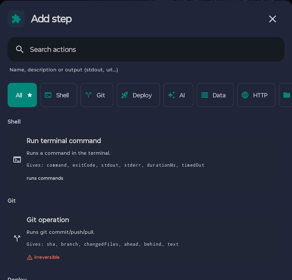Click storage icon in Data chip

coord(205,95)
